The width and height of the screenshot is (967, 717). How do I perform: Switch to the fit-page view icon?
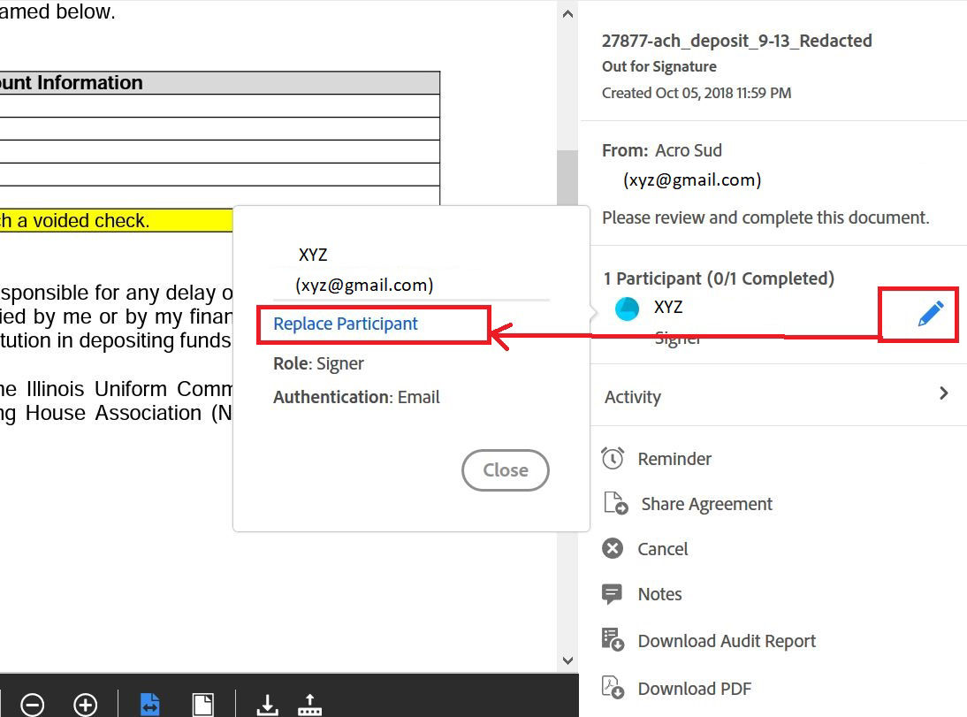(x=202, y=704)
